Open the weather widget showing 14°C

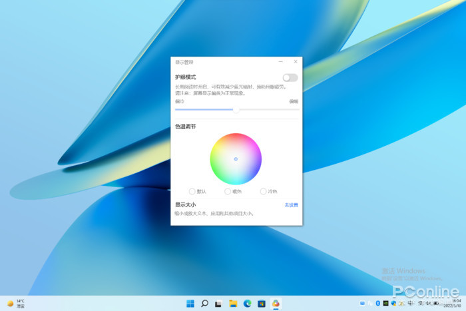click(x=16, y=304)
